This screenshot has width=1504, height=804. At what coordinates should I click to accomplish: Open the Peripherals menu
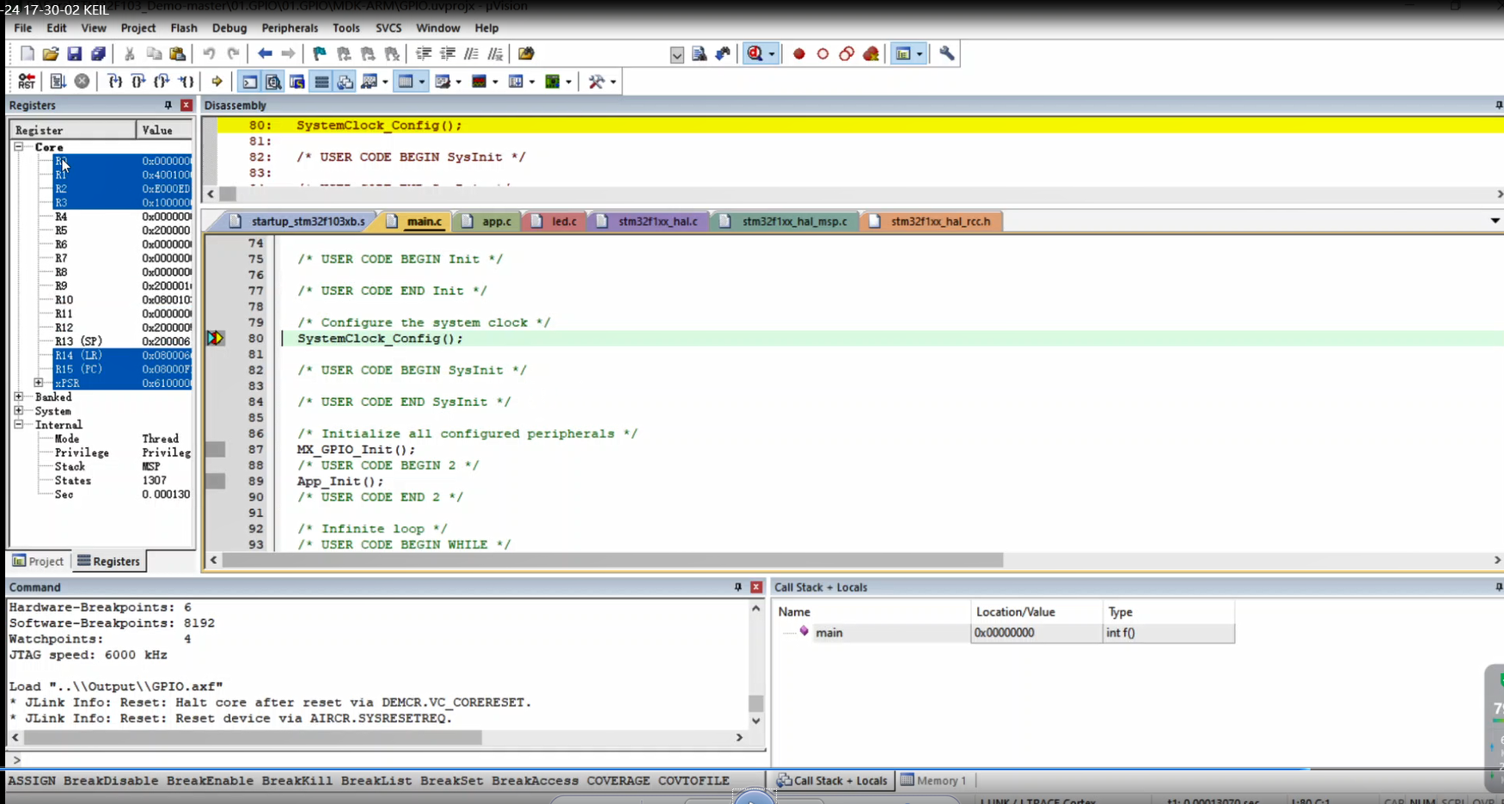coord(290,28)
